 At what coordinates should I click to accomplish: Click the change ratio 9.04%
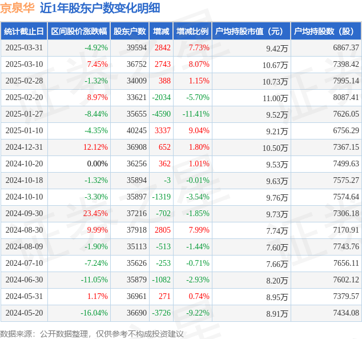point(199,130)
